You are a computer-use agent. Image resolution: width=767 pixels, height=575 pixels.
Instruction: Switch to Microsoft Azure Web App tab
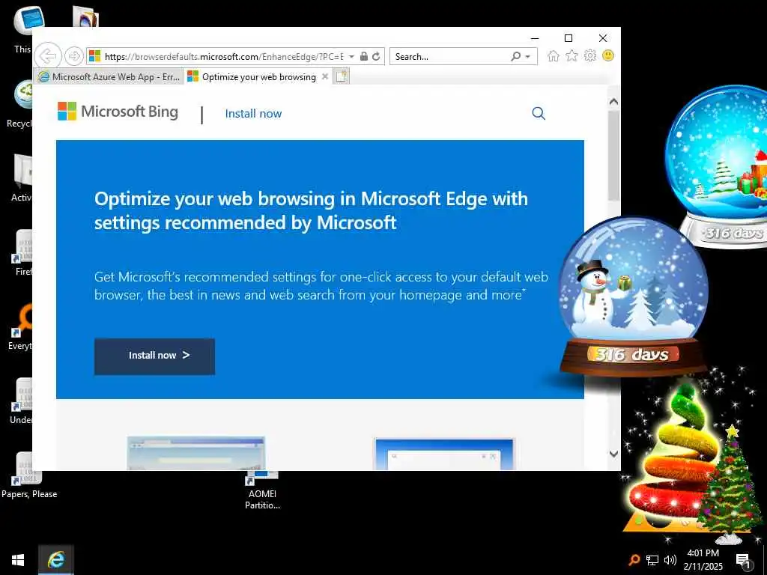[x=109, y=77]
